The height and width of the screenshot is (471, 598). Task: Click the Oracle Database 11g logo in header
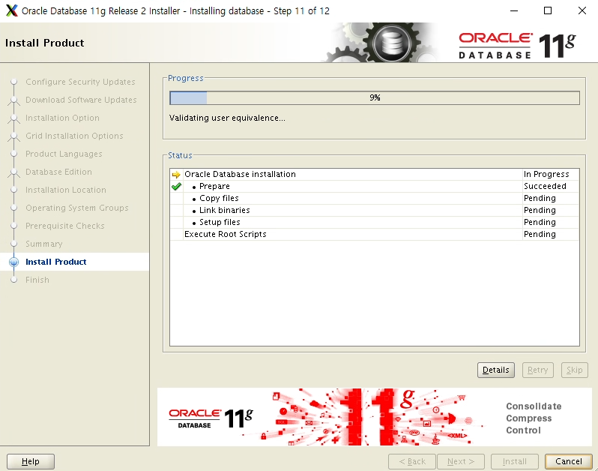517,46
